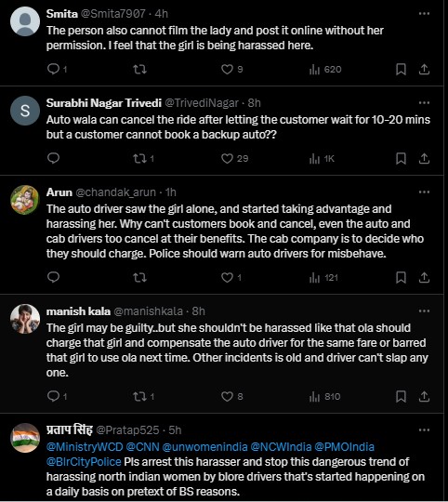Open more options for Arun's tweet

click(x=424, y=192)
